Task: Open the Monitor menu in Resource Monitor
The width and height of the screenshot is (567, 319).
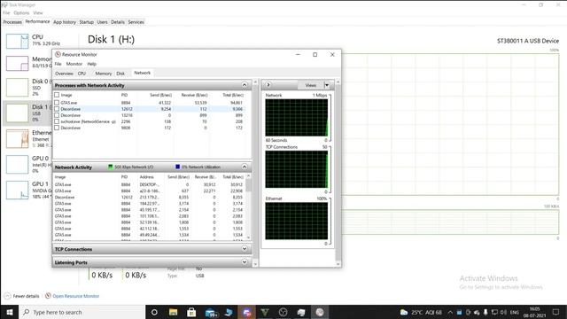Action: [74, 64]
